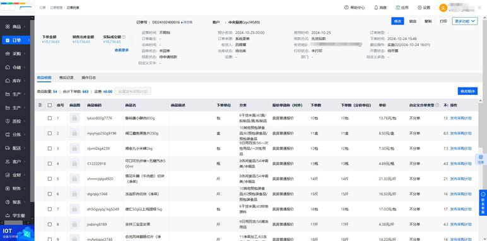Click the 采购 icon in sidebar
Screen dimensions: 487x241
pos(8,53)
